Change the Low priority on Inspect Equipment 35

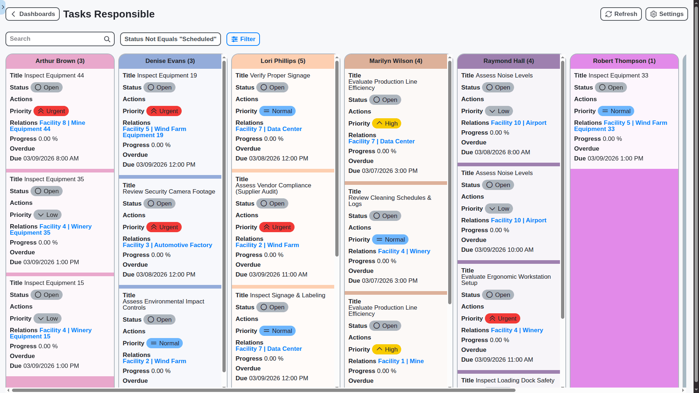click(x=47, y=215)
